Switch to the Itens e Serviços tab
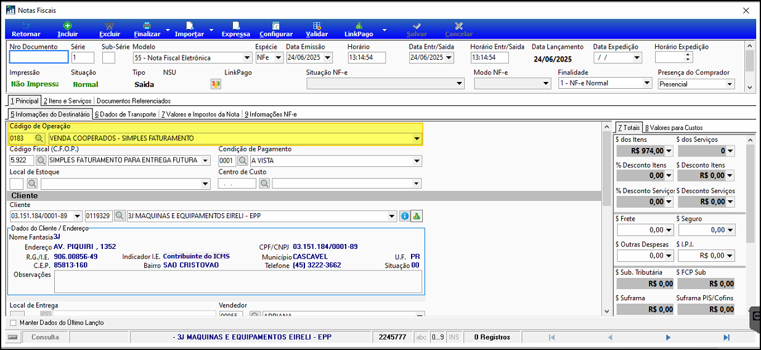 click(67, 100)
